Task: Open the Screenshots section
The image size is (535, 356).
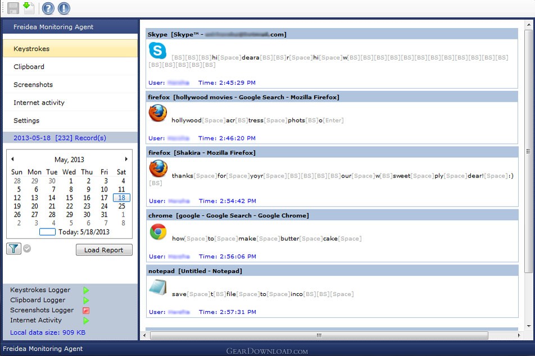Action: [x=70, y=85]
